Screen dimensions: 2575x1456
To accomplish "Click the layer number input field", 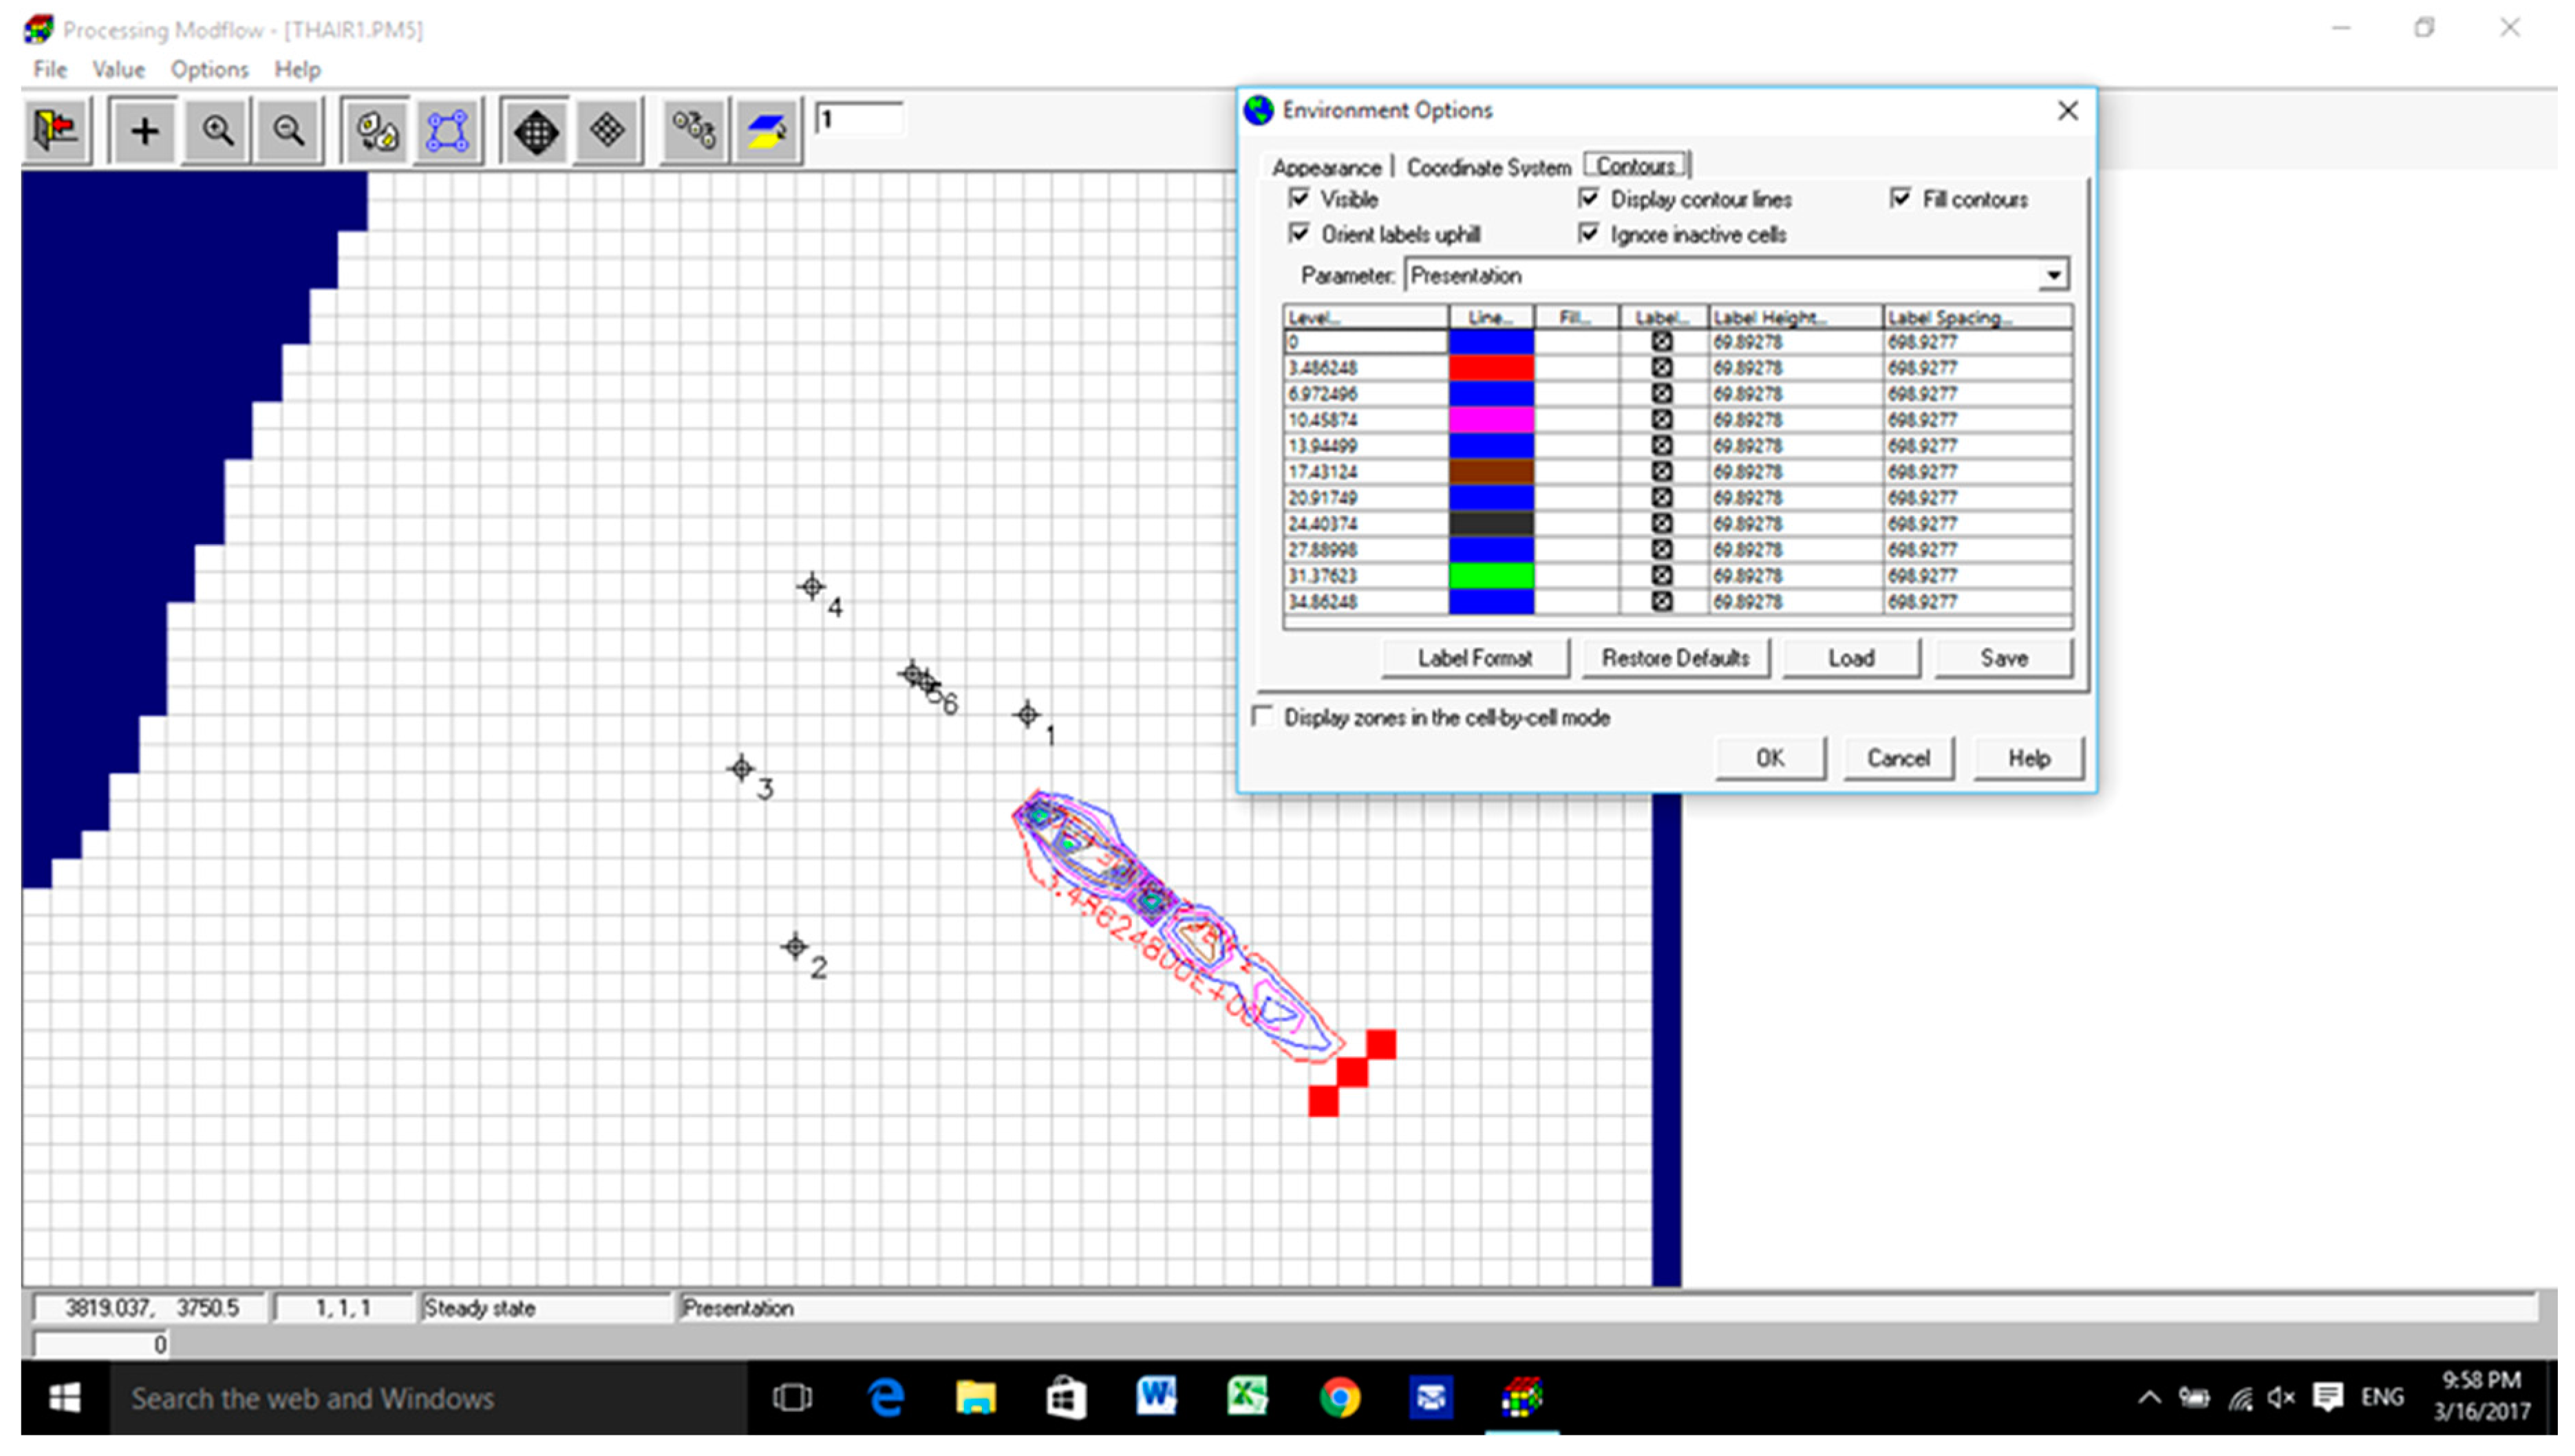I will click(x=859, y=120).
